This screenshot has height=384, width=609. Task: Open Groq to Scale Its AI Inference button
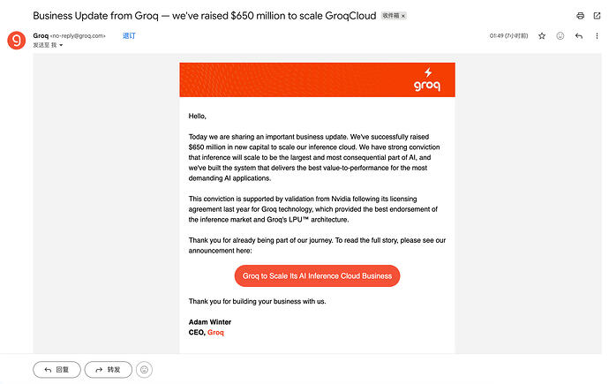(317, 276)
